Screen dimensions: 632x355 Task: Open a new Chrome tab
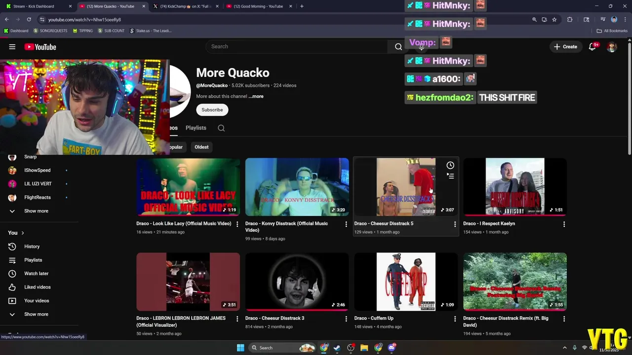(x=302, y=6)
